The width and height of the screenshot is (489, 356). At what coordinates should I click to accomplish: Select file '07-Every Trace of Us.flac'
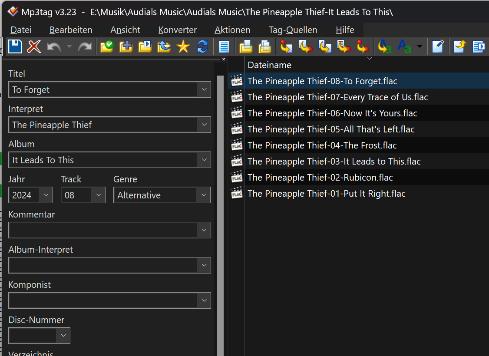click(x=359, y=97)
